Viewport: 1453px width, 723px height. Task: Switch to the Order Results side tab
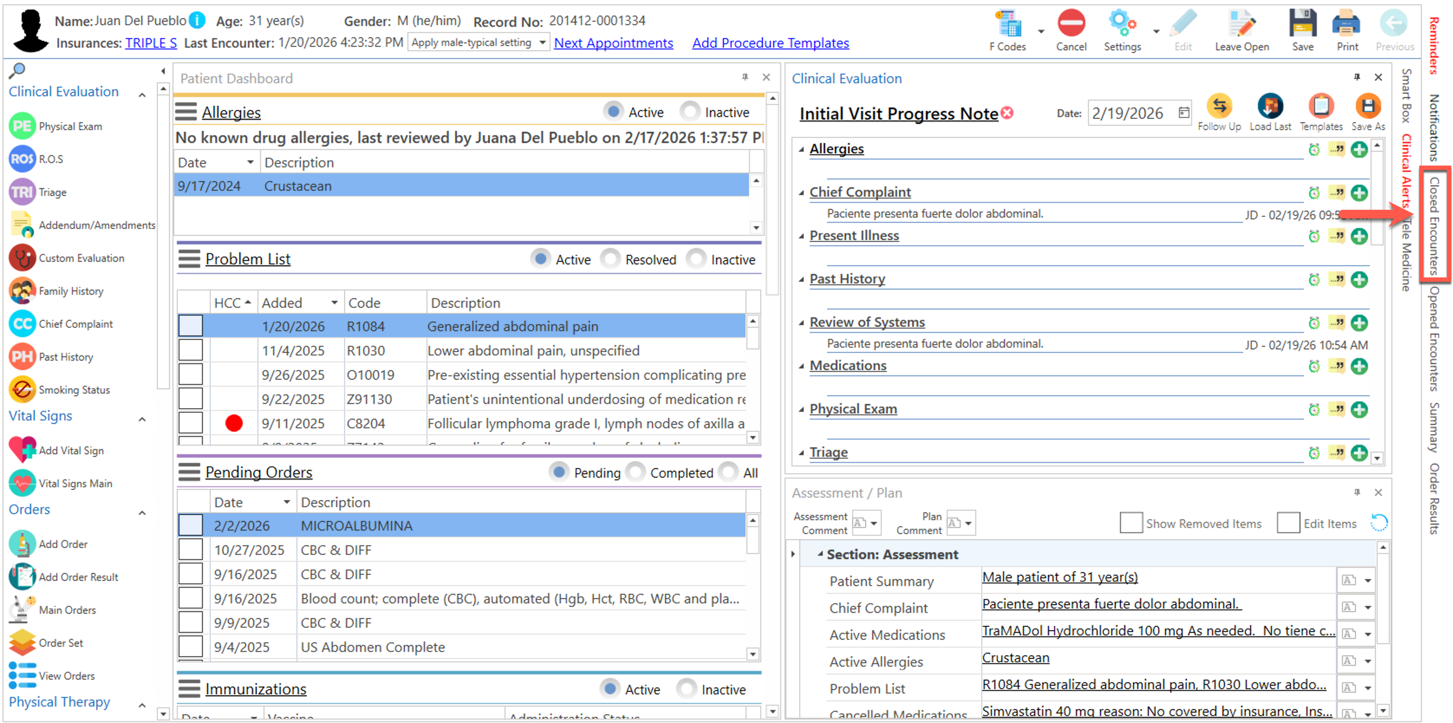(1434, 498)
